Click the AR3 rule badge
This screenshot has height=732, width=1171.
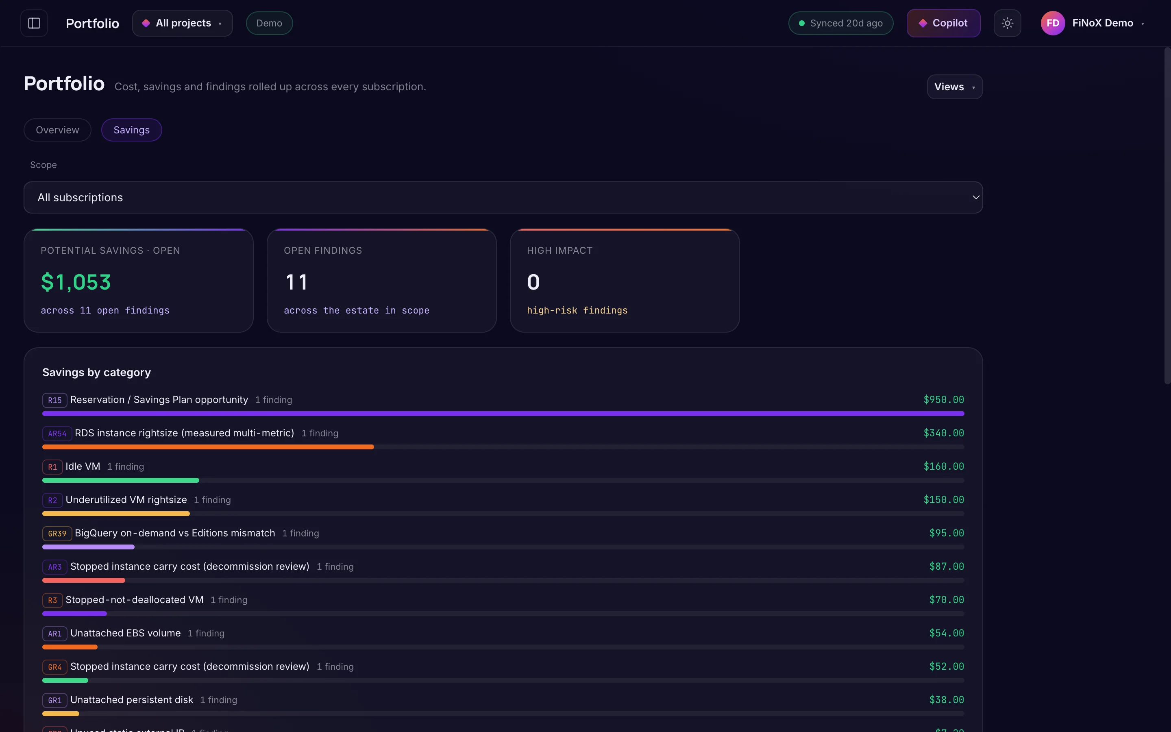coord(54,567)
